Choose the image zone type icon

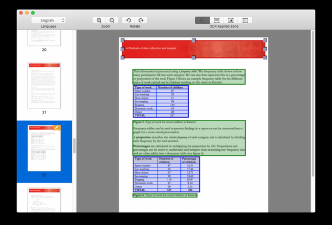pyautogui.click(x=231, y=20)
